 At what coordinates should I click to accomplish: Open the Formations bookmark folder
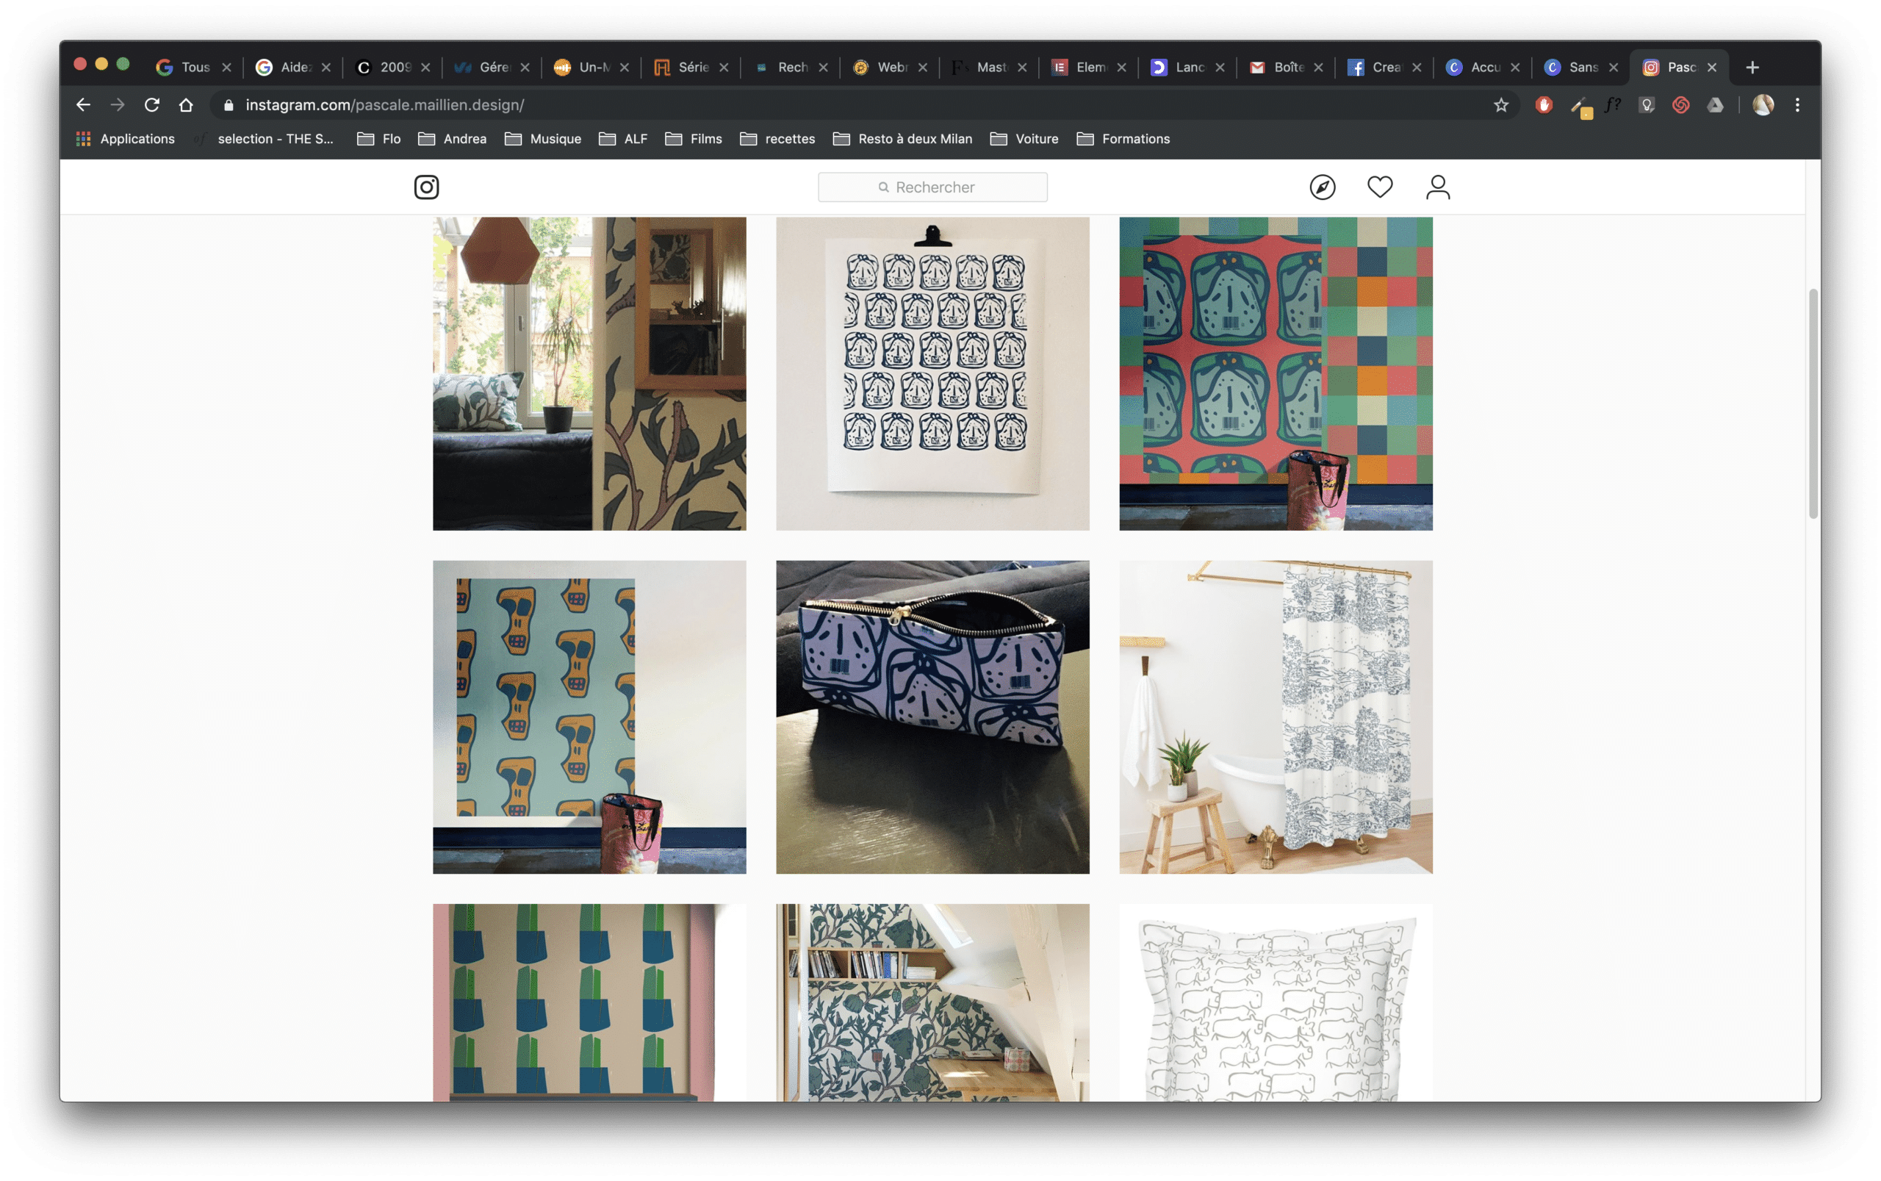(x=1123, y=139)
